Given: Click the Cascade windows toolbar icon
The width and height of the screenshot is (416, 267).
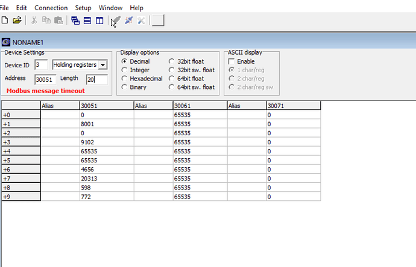Looking at the screenshot, I should click(x=75, y=20).
